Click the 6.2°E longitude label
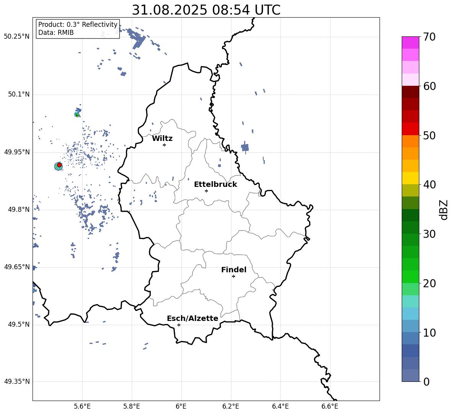The width and height of the screenshot is (453, 414). pos(231,406)
